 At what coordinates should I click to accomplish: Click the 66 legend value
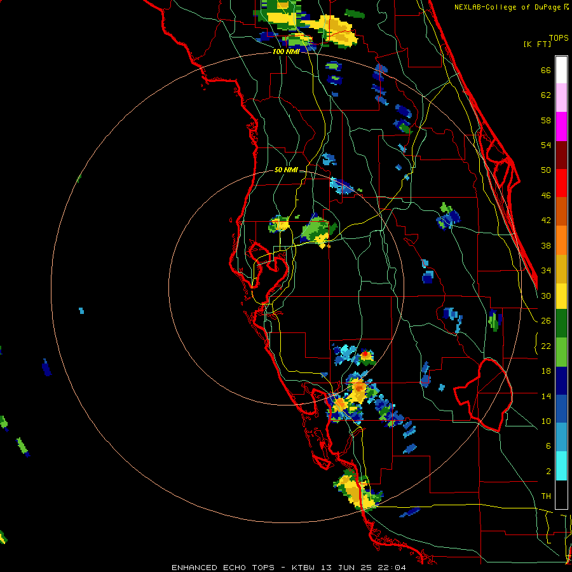tap(546, 70)
